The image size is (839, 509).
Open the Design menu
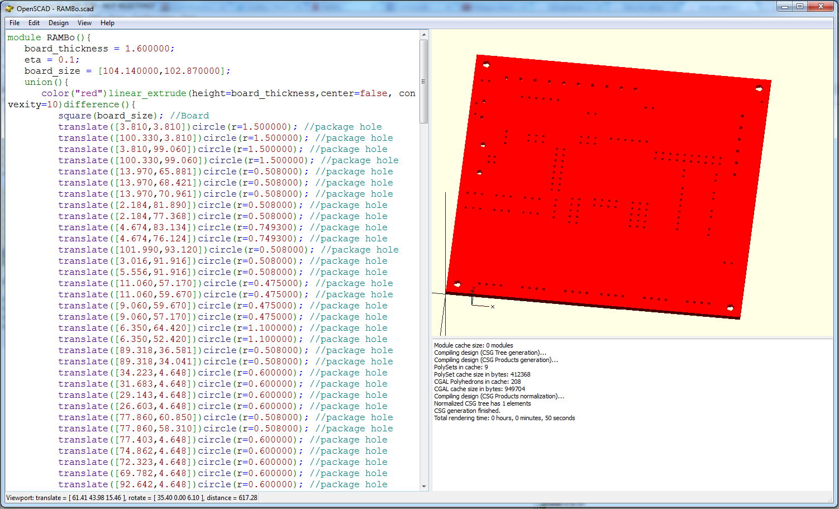[59, 23]
